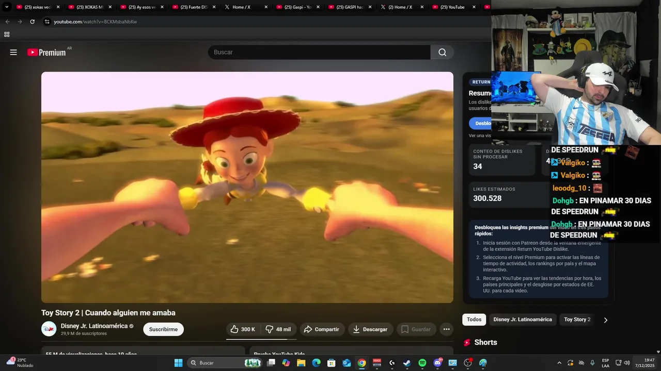661x371 pixels.
Task: Show more filter chips with right arrow
Action: (x=605, y=320)
